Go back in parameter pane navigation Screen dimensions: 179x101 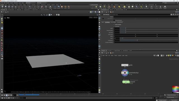click(102, 12)
